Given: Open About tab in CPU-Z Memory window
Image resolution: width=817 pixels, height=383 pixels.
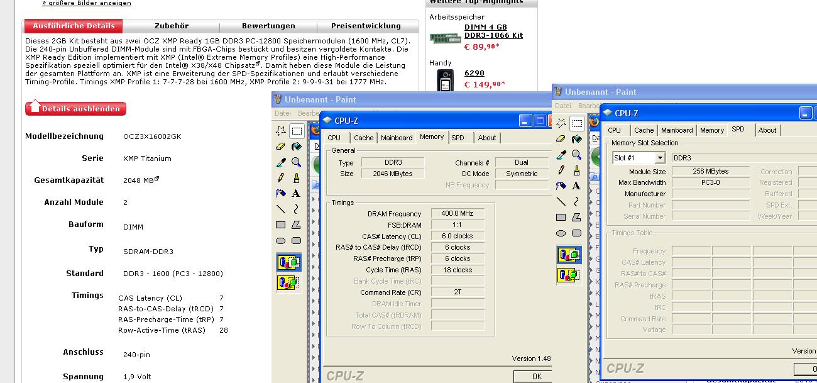Looking at the screenshot, I should 487,138.
